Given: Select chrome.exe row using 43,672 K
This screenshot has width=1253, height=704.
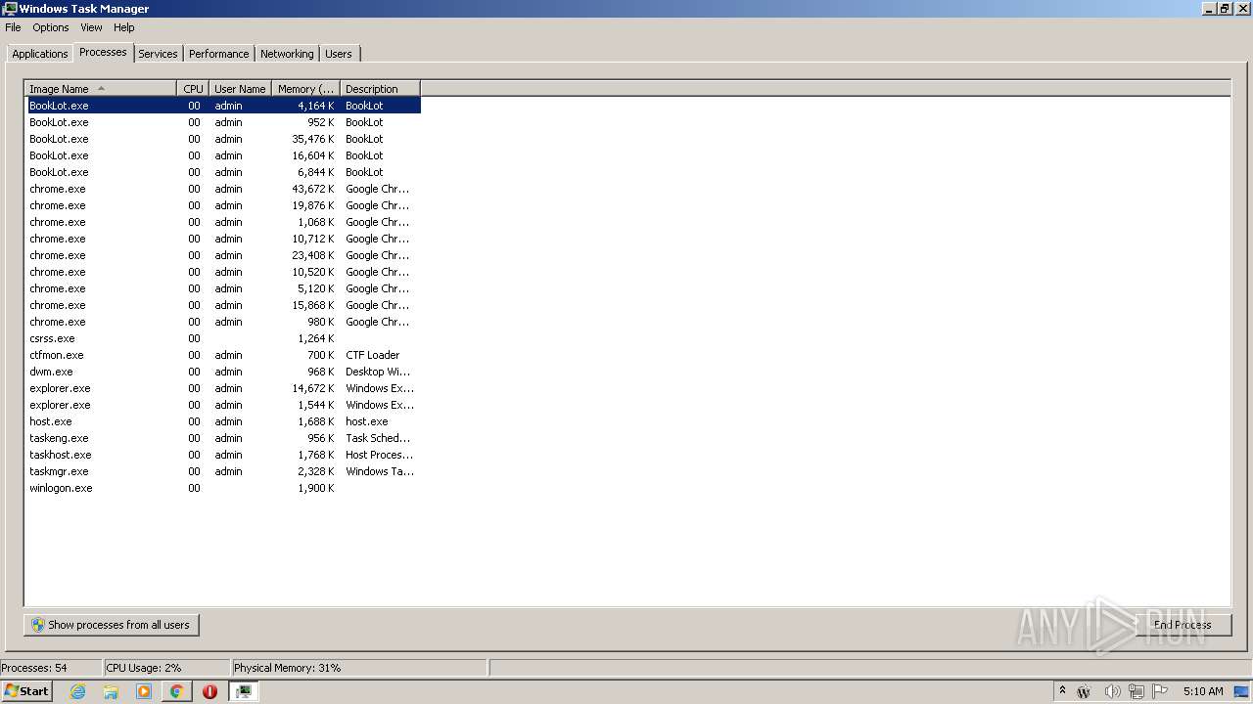Looking at the screenshot, I should pos(223,189).
